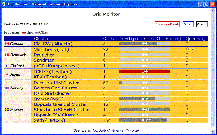Viewport: 217px width, 135px height.
Task: Open the Uppsala ISV Cluster link
Action: (x=56, y=115)
